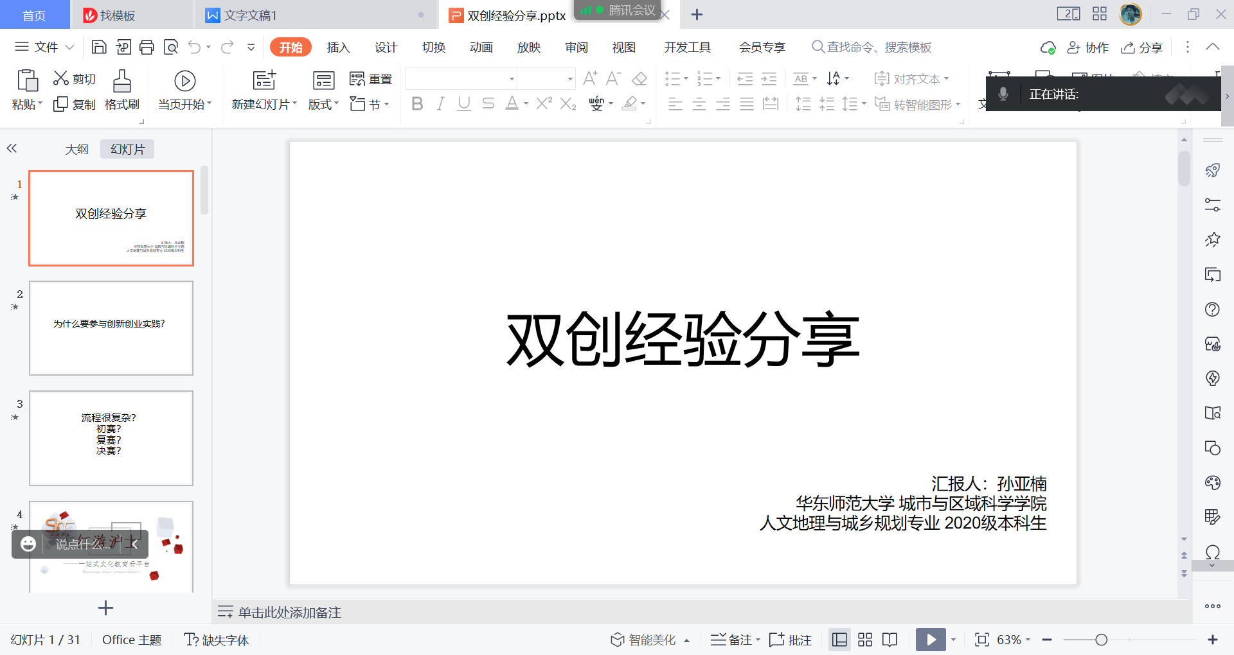
Task: Click the Cut (剪切) scissors icon
Action: 61,78
